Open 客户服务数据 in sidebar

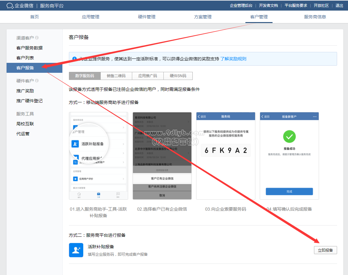[29, 48]
